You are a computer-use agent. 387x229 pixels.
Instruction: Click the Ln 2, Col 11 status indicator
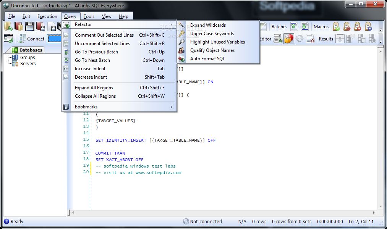pos(361,222)
